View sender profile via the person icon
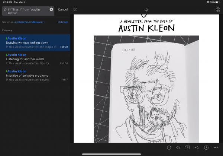 tap(218, 9)
